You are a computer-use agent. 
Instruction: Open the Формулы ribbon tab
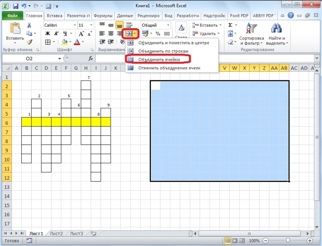click(103, 16)
